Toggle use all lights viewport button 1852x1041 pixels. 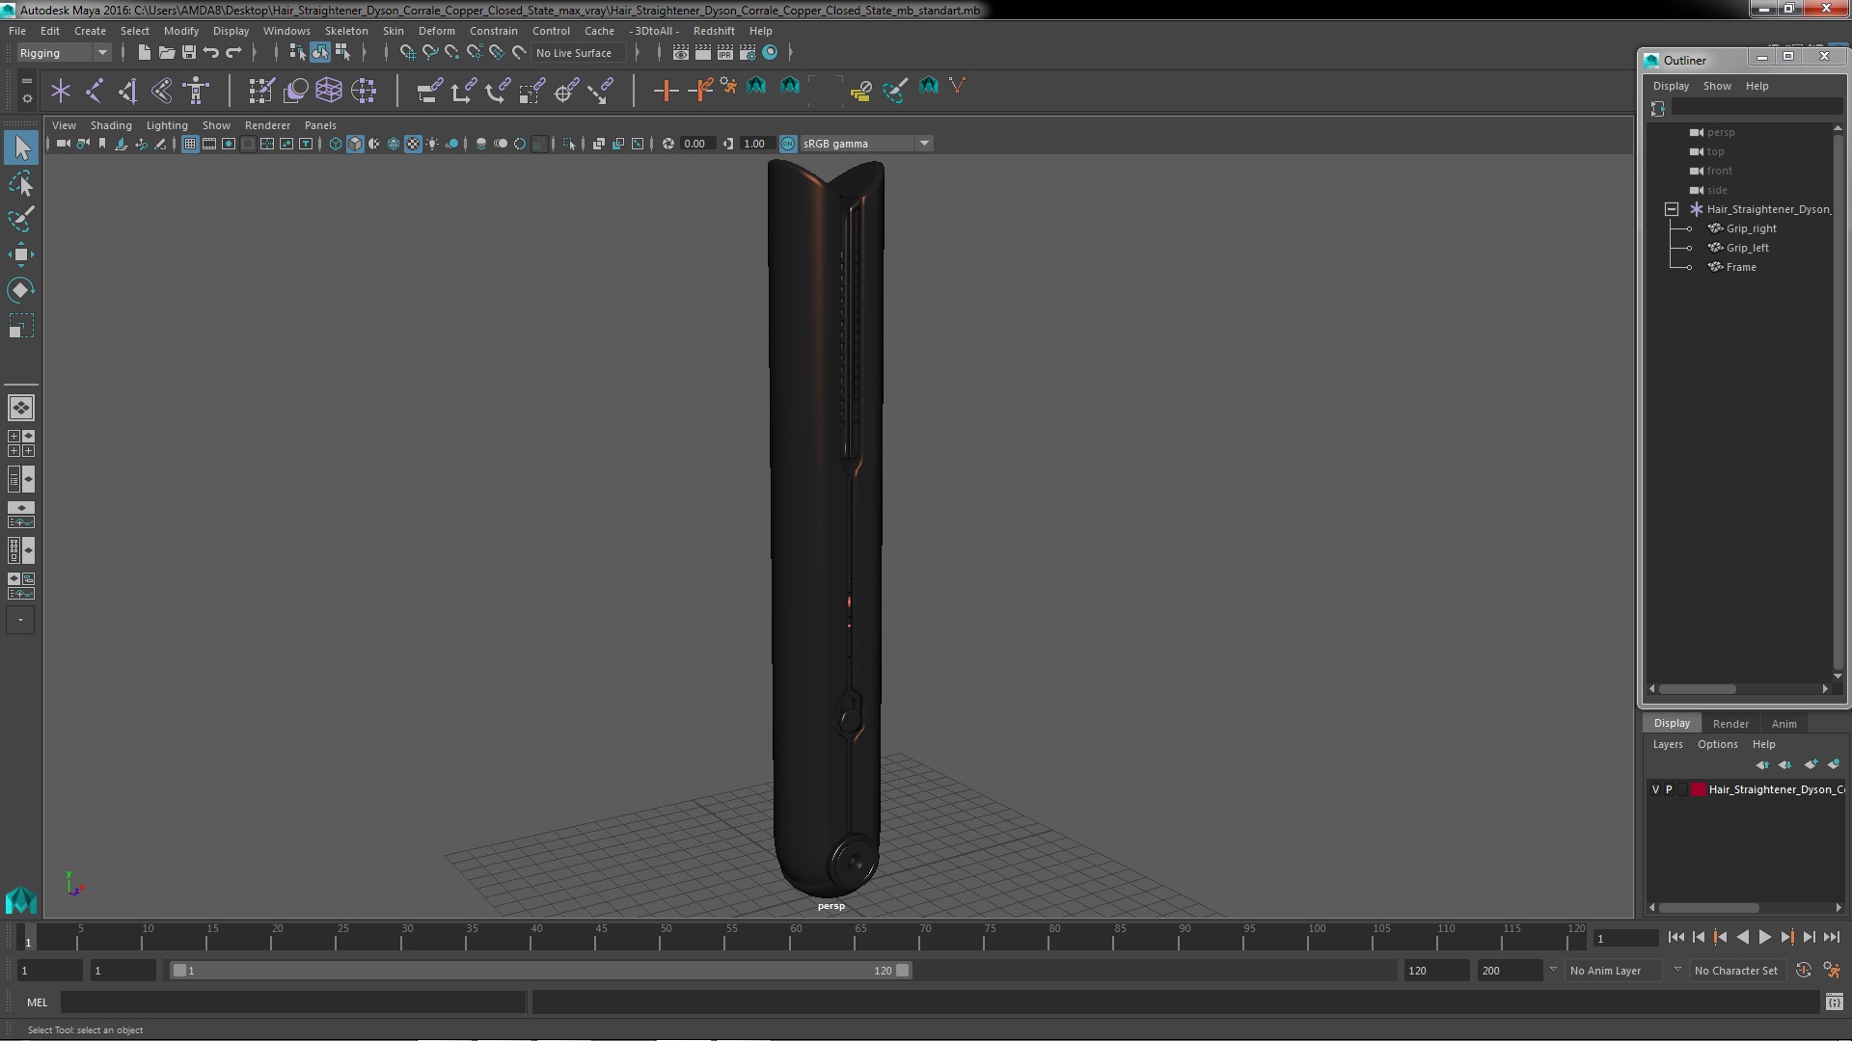point(432,144)
